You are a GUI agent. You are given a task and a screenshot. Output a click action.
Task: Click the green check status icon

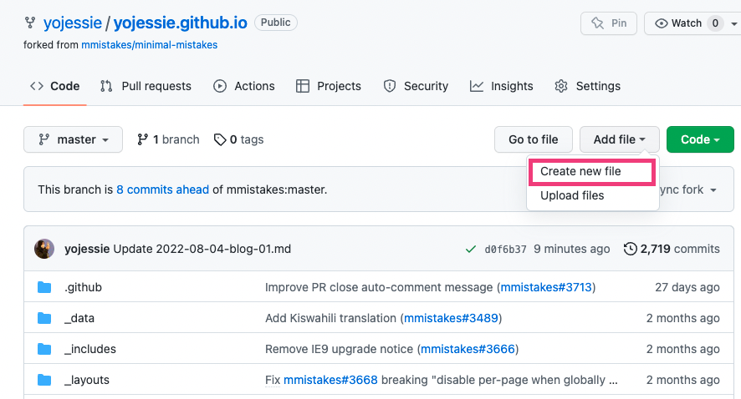(471, 249)
